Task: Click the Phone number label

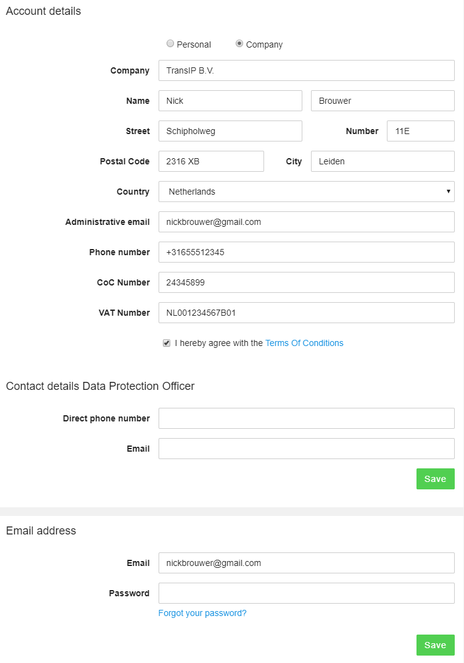Action: coord(120,253)
